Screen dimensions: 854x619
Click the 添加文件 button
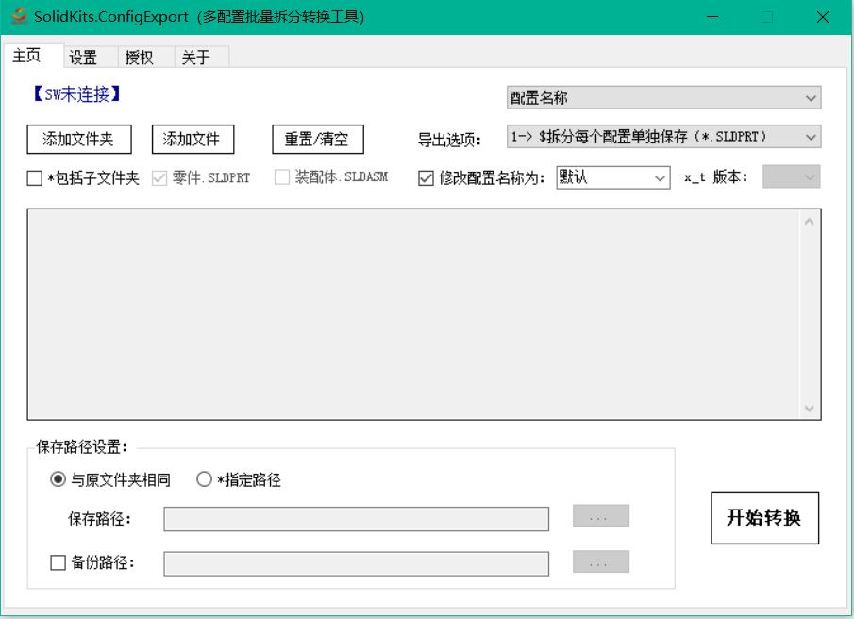tap(193, 140)
